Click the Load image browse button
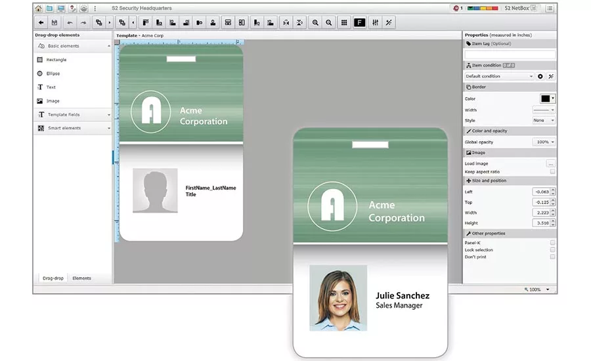The height and width of the screenshot is (361, 591). 551,163
